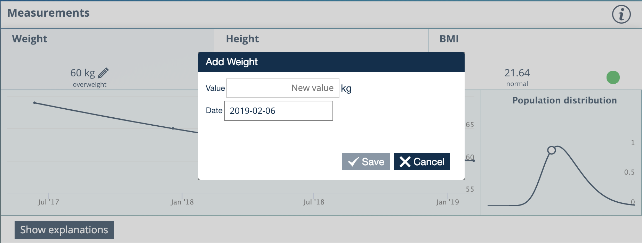Viewport: 642px width, 243px height.
Task: Select the date field showing 2019-02-06
Action: 278,110
